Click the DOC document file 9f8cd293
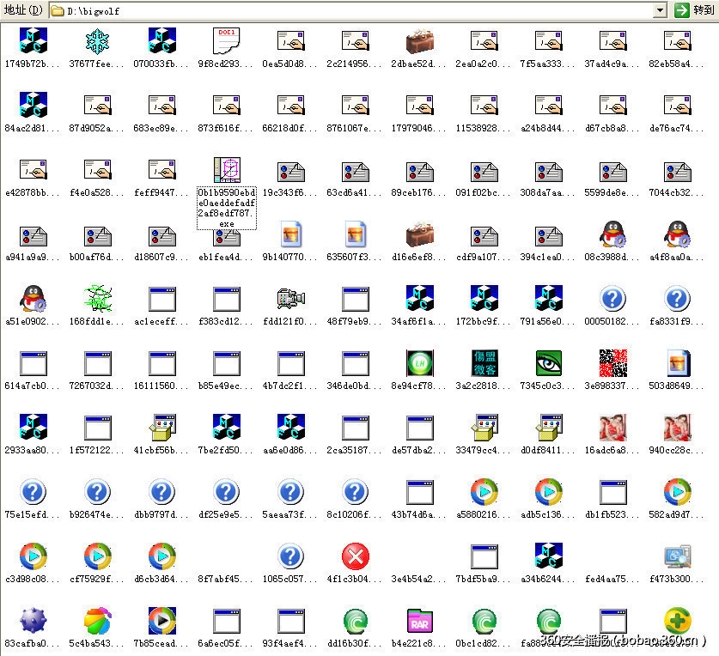The width and height of the screenshot is (719, 656). click(226, 41)
